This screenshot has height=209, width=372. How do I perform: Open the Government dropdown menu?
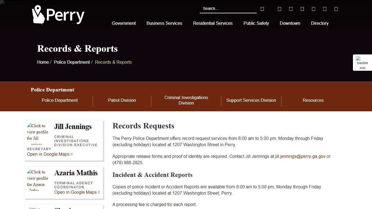pos(124,23)
